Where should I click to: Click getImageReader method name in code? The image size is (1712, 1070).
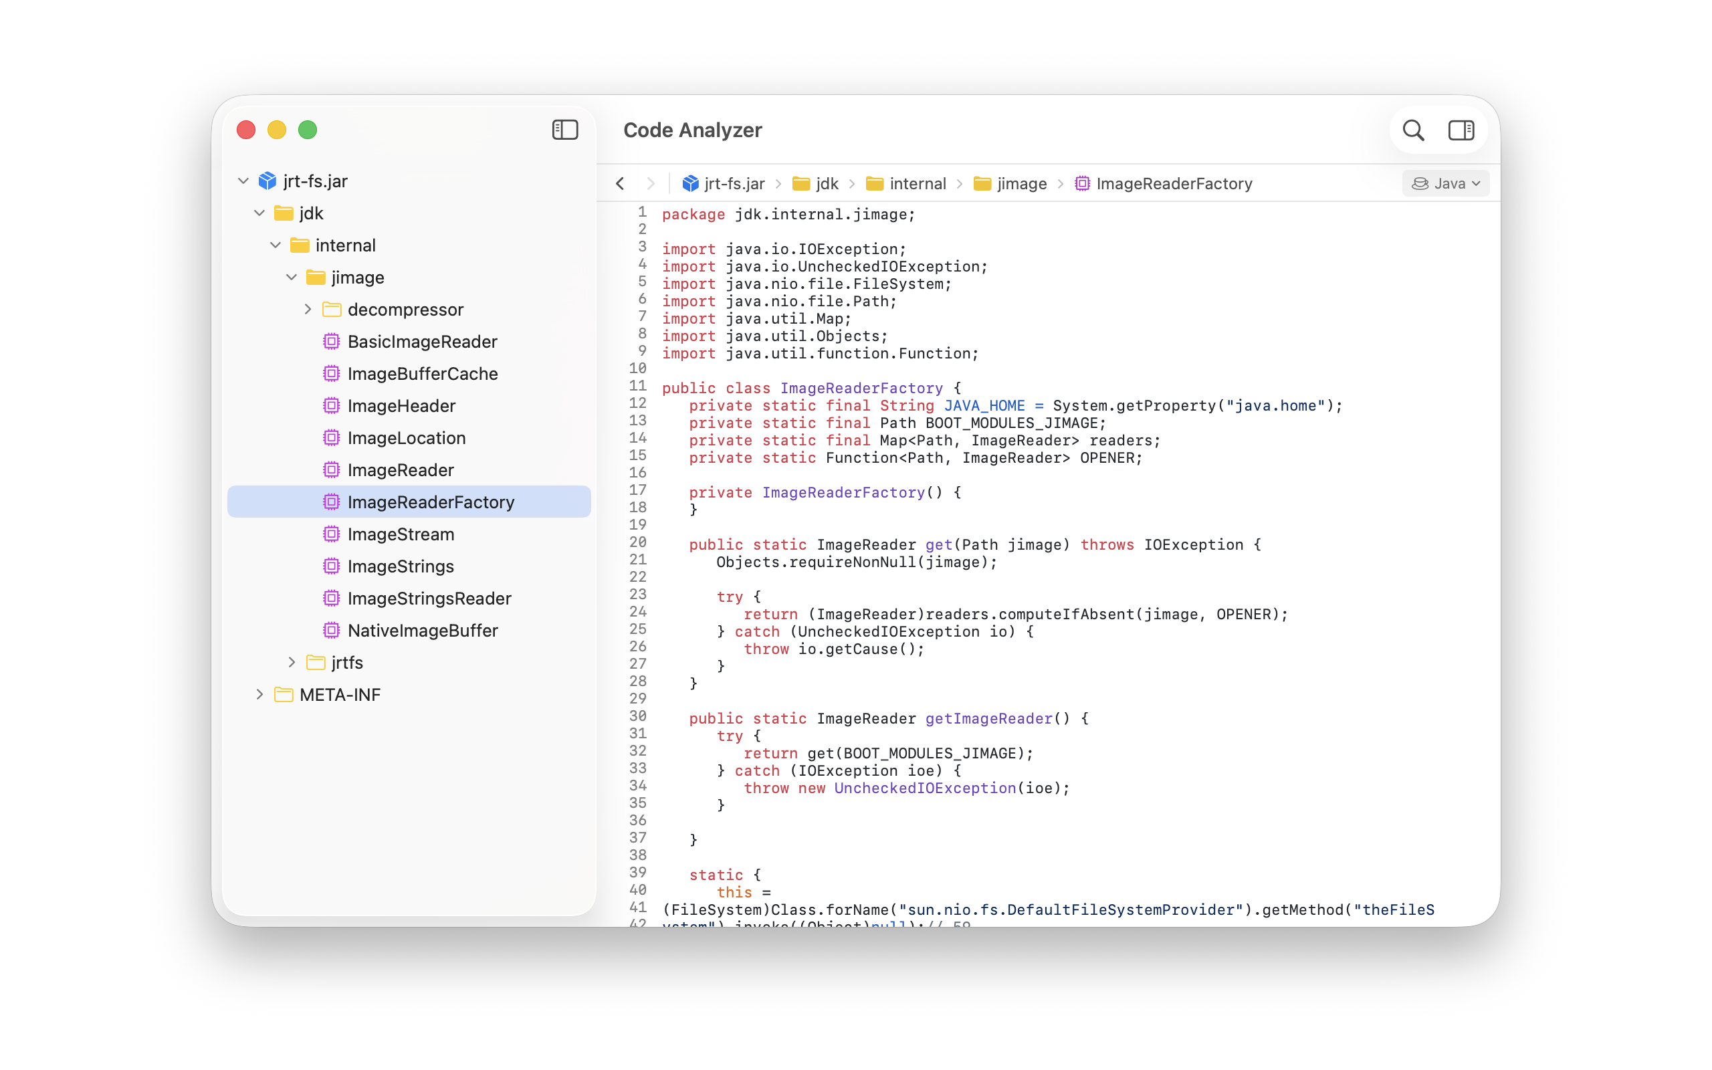(x=988, y=718)
